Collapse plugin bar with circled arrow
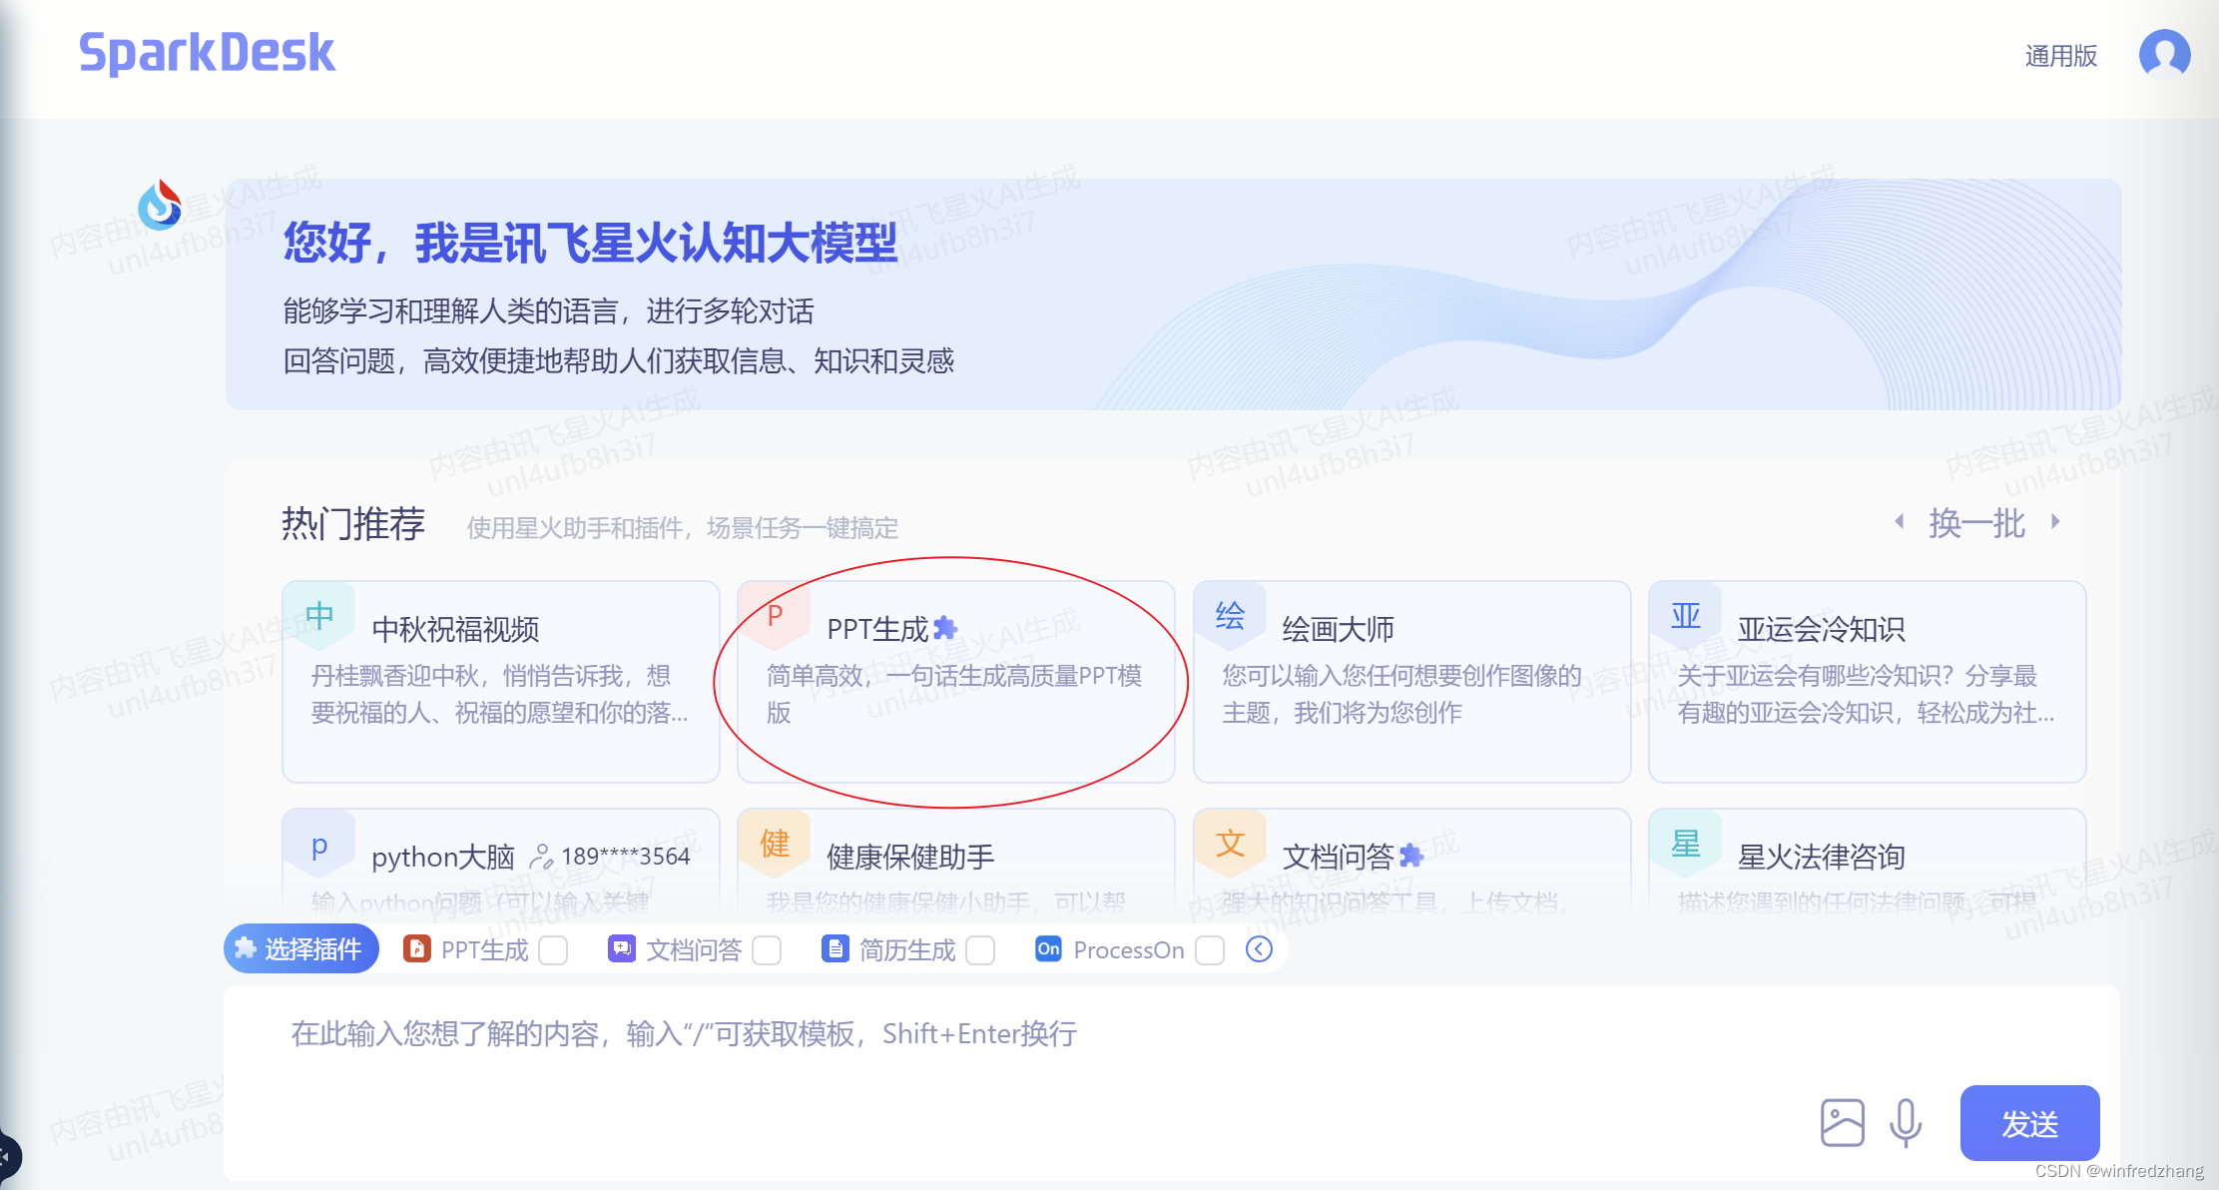The height and width of the screenshot is (1190, 2219). point(1259,949)
